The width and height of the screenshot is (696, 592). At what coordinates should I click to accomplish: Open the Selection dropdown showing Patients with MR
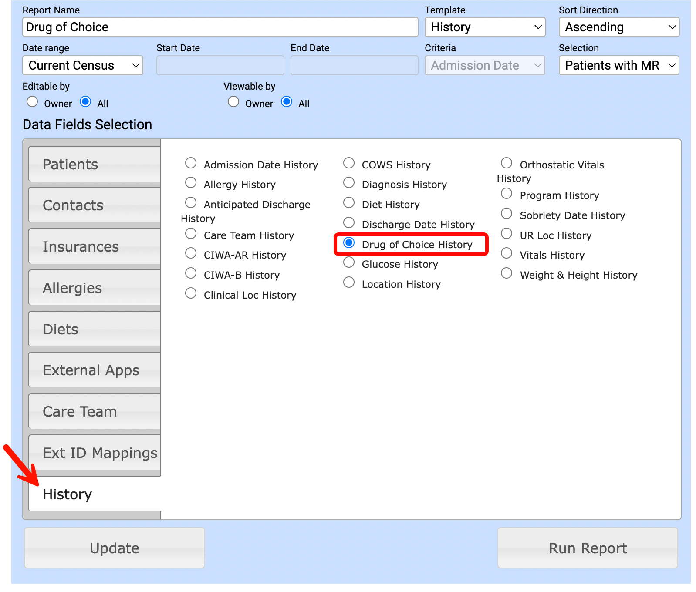pyautogui.click(x=619, y=65)
